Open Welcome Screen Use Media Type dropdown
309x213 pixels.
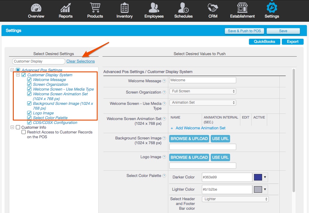pos(203,102)
